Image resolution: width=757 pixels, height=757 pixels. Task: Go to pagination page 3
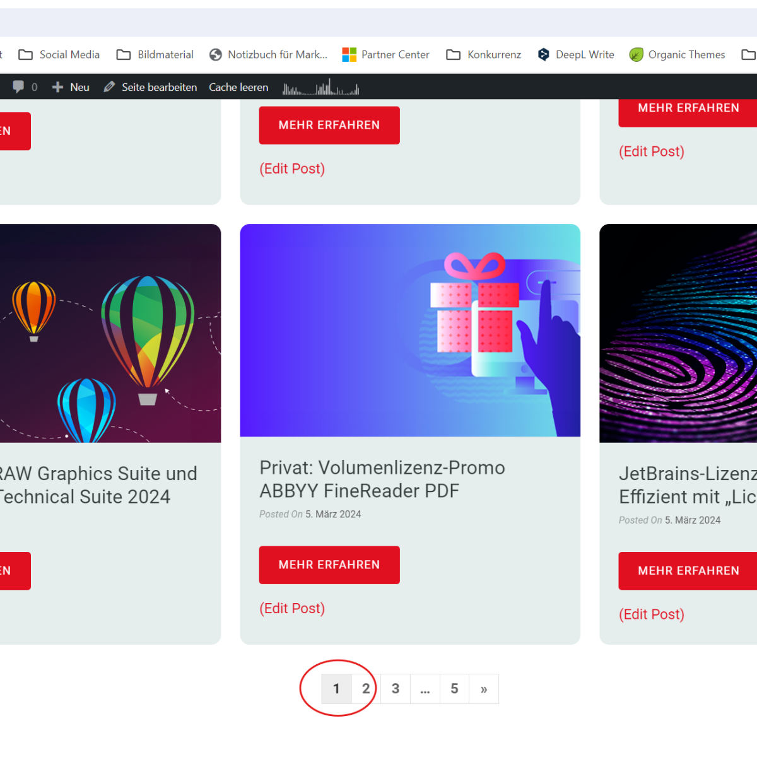pos(396,689)
